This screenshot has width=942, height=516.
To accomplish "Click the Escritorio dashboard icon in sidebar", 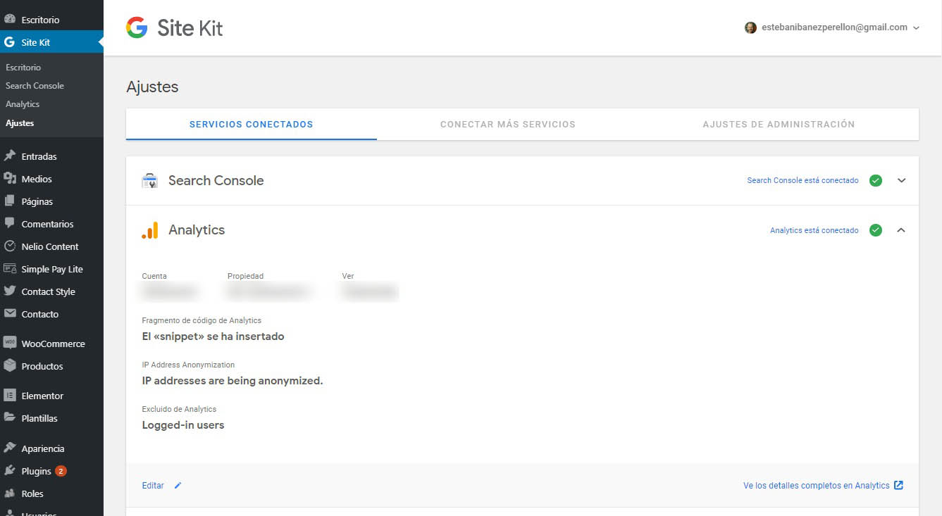I will tap(10, 20).
